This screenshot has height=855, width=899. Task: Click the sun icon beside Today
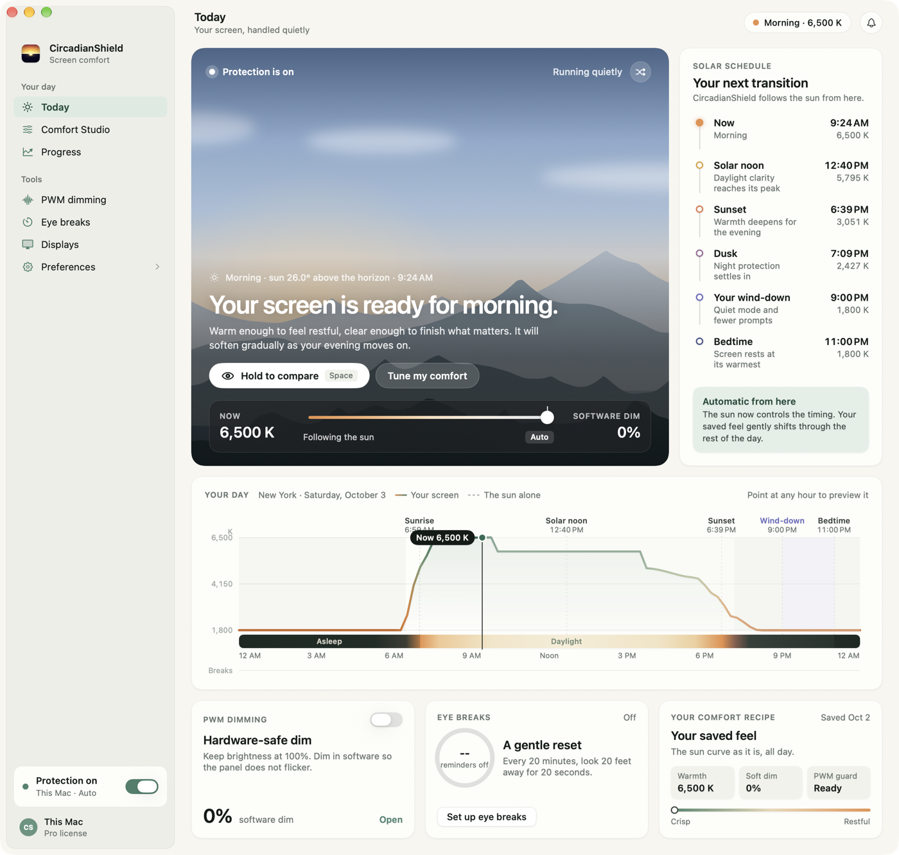(28, 107)
